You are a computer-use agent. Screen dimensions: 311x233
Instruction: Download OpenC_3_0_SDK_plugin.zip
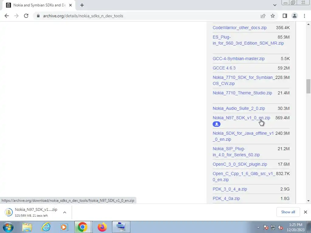[240, 164]
